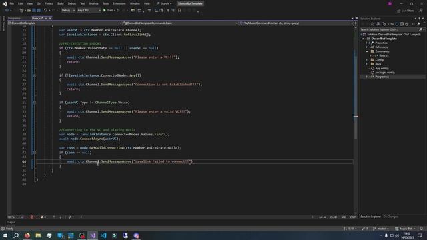Click Start Without Debugging icon
This screenshot has height=240, width=427.
[x=119, y=11]
